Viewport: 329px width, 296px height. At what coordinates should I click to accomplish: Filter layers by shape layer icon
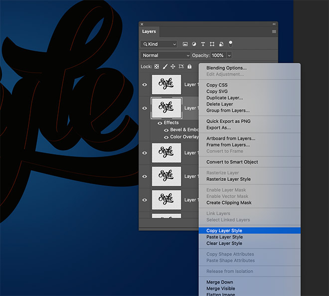212,44
